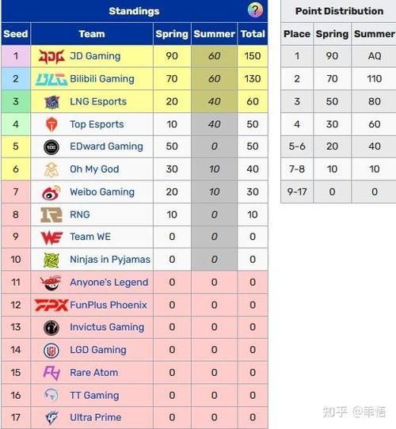Open the LNG Esports team link
Viewport: 396px width, 429px height.
coord(98,101)
